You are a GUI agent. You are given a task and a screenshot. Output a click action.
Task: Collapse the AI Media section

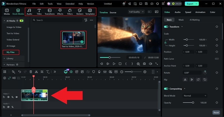pos(4,21)
